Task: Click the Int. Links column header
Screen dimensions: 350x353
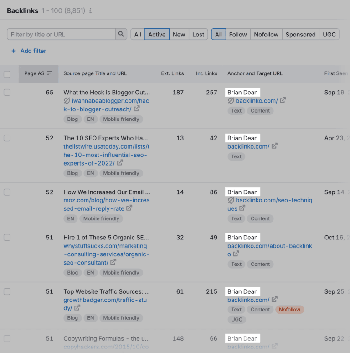Action: [x=206, y=73]
